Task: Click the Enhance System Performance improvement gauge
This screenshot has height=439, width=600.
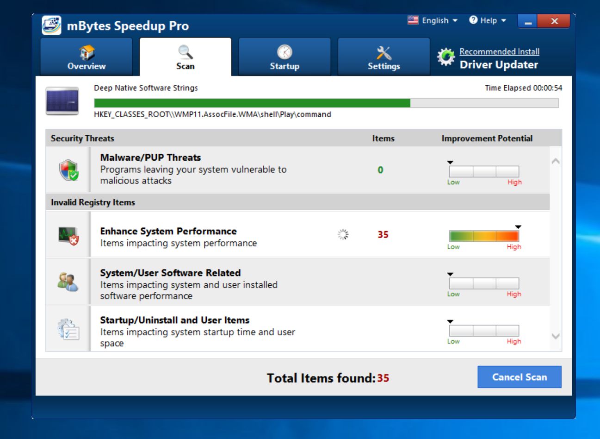Action: (x=484, y=236)
